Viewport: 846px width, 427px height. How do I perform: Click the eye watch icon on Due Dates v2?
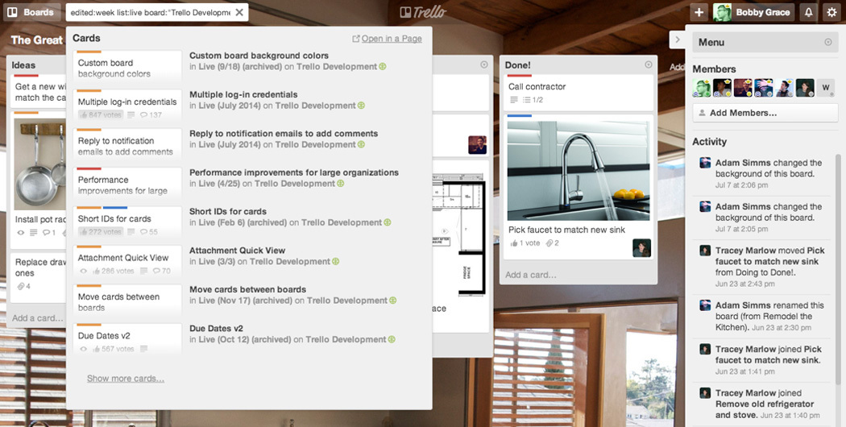point(84,350)
